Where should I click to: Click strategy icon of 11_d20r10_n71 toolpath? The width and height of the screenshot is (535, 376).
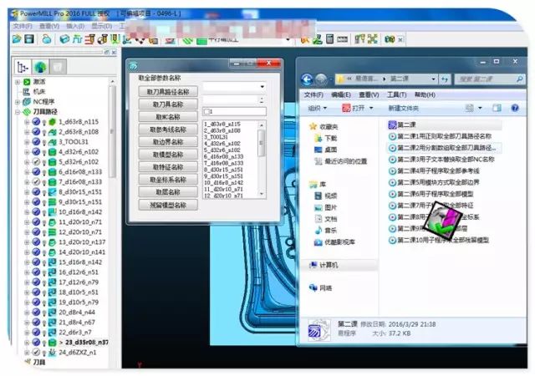click(52, 221)
